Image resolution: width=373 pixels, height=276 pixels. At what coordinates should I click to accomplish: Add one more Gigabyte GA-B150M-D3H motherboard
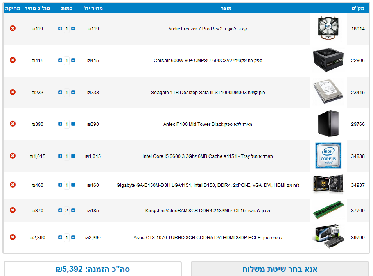tap(60, 185)
